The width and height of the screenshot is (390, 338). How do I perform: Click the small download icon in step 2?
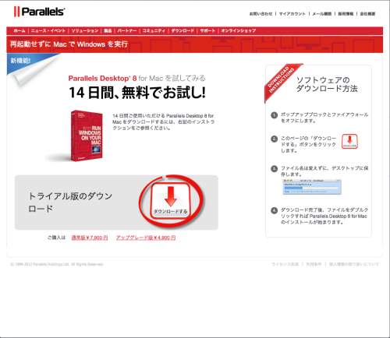[x=349, y=141]
